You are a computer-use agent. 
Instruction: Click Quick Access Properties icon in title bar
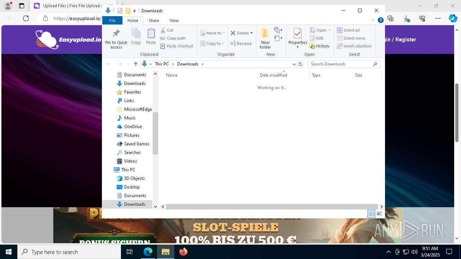pyautogui.click(x=120, y=11)
